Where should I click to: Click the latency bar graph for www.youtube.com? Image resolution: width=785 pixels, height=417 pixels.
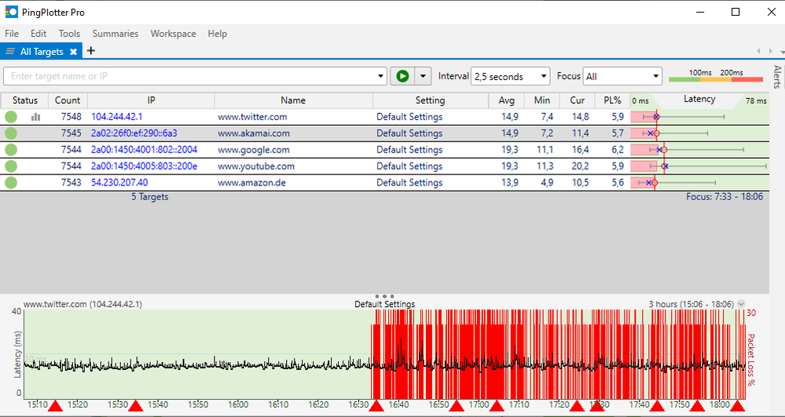tap(699, 166)
